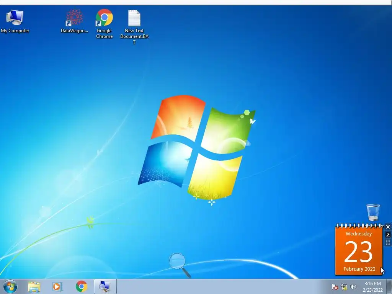Open the Windows Start menu orb
The width and height of the screenshot is (392, 294).
[10, 286]
